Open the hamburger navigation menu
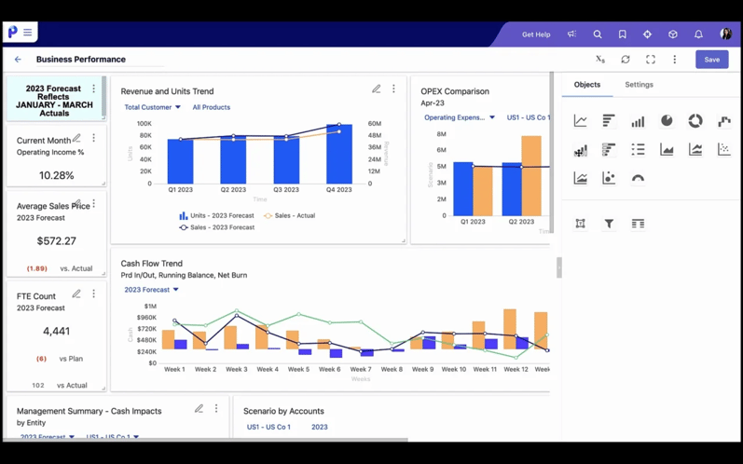Screen dimensions: 743x464 (28, 33)
